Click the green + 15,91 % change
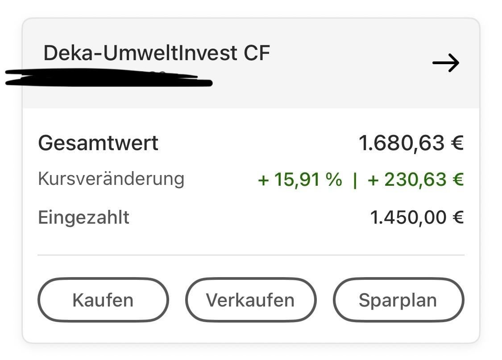This screenshot has height=360, width=502. pos(300,180)
